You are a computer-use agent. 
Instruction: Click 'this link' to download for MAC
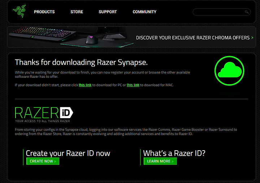[x=133, y=85]
